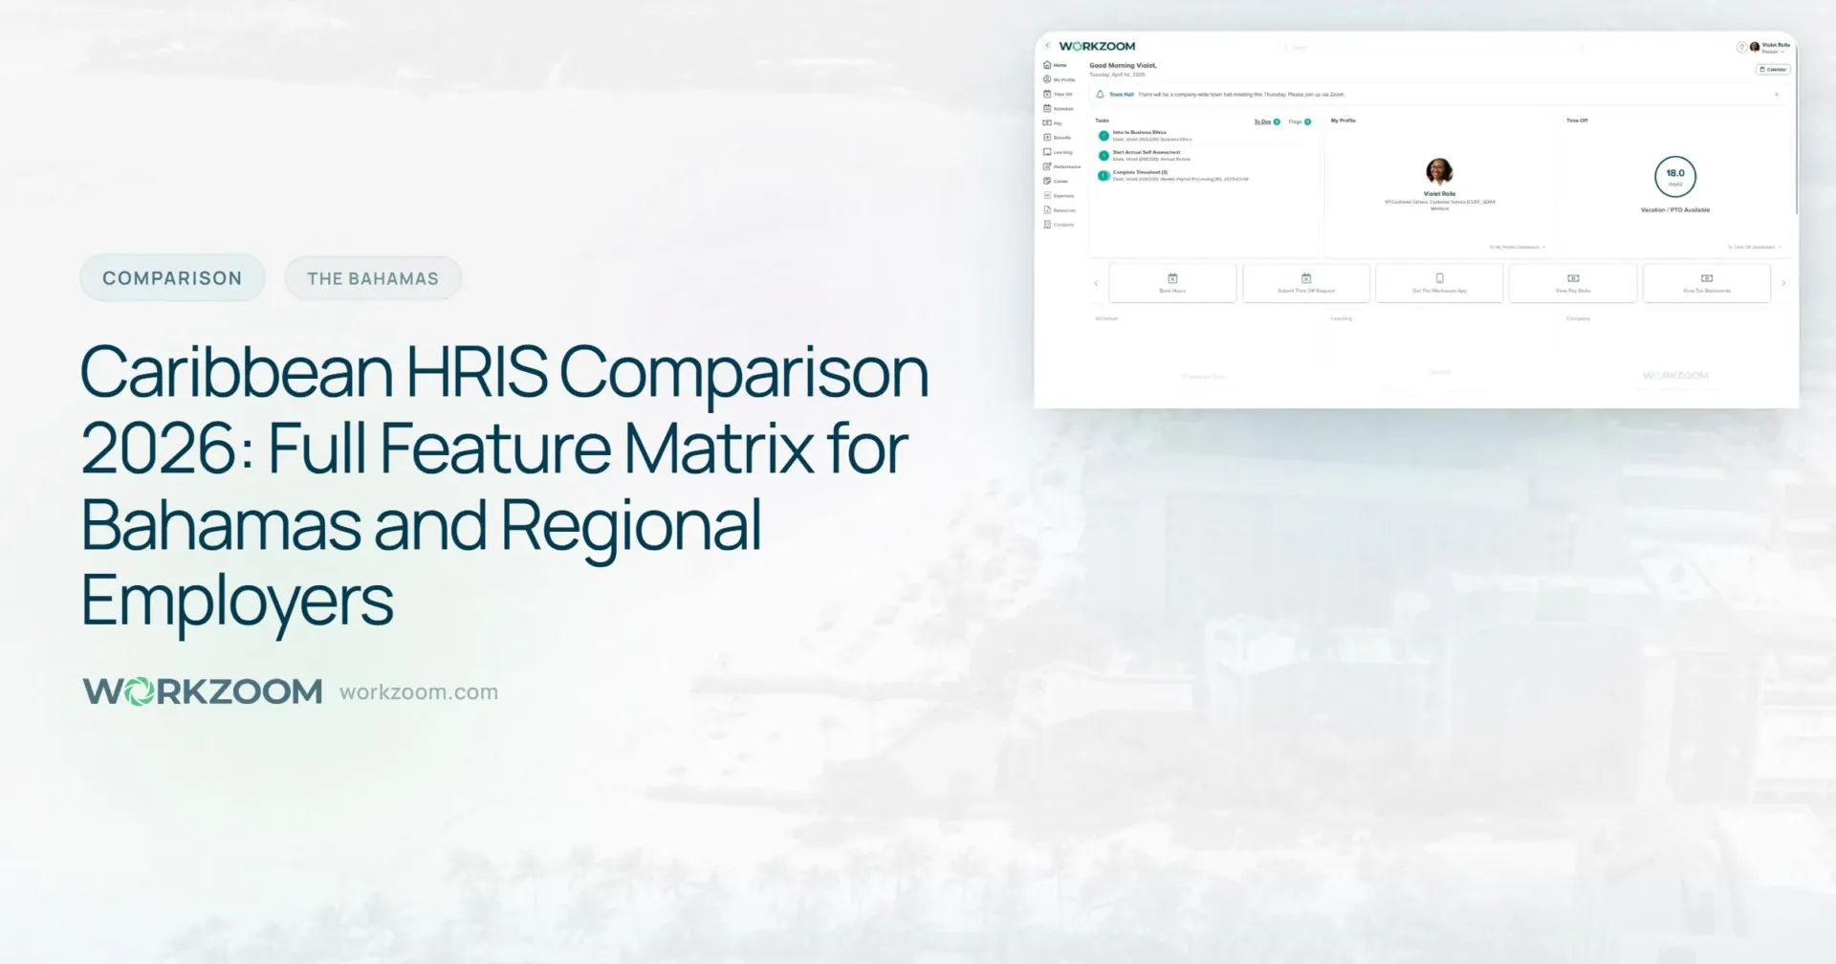
Task: Click the Submit Time Off Request card
Action: pyautogui.click(x=1306, y=283)
